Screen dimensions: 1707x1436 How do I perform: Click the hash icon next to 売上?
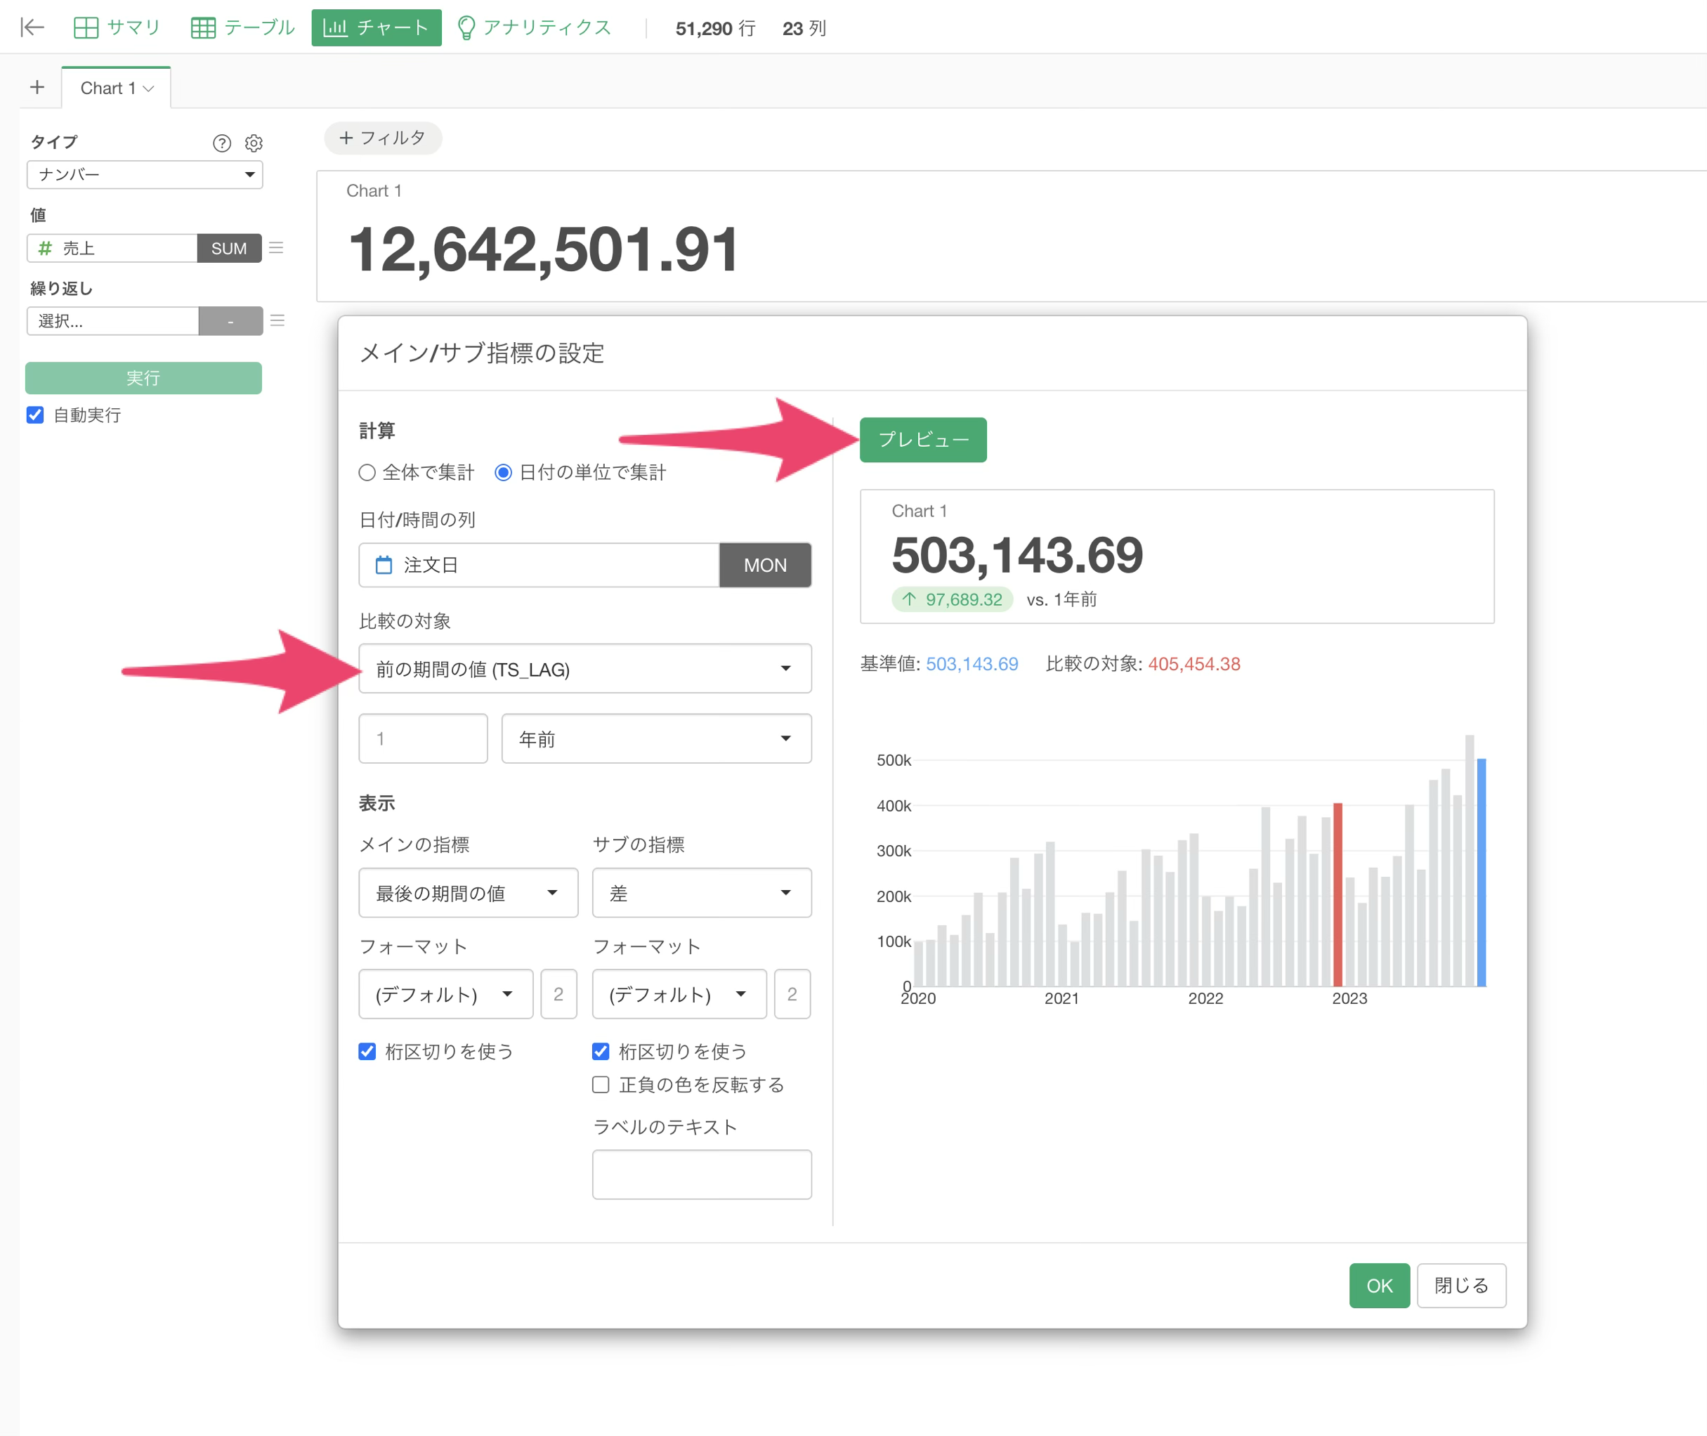[x=46, y=248]
